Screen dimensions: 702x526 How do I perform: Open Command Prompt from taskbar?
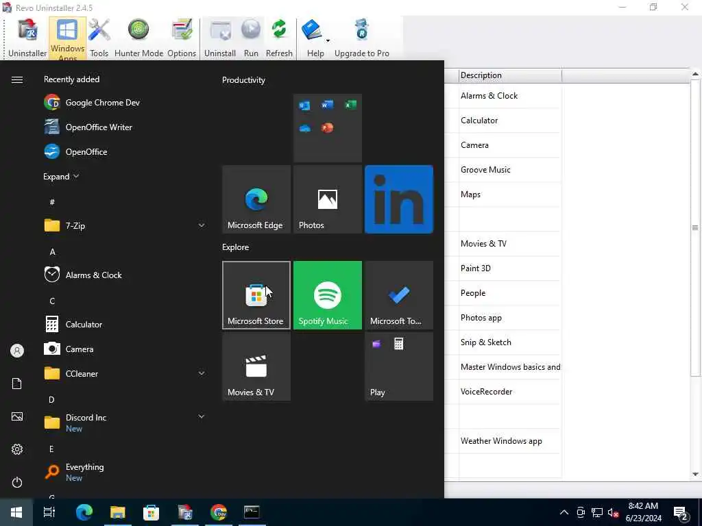click(x=252, y=512)
